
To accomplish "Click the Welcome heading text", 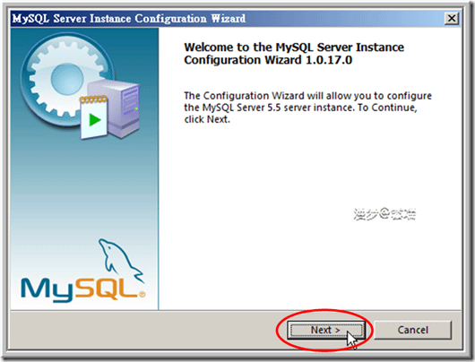I will tap(294, 54).
